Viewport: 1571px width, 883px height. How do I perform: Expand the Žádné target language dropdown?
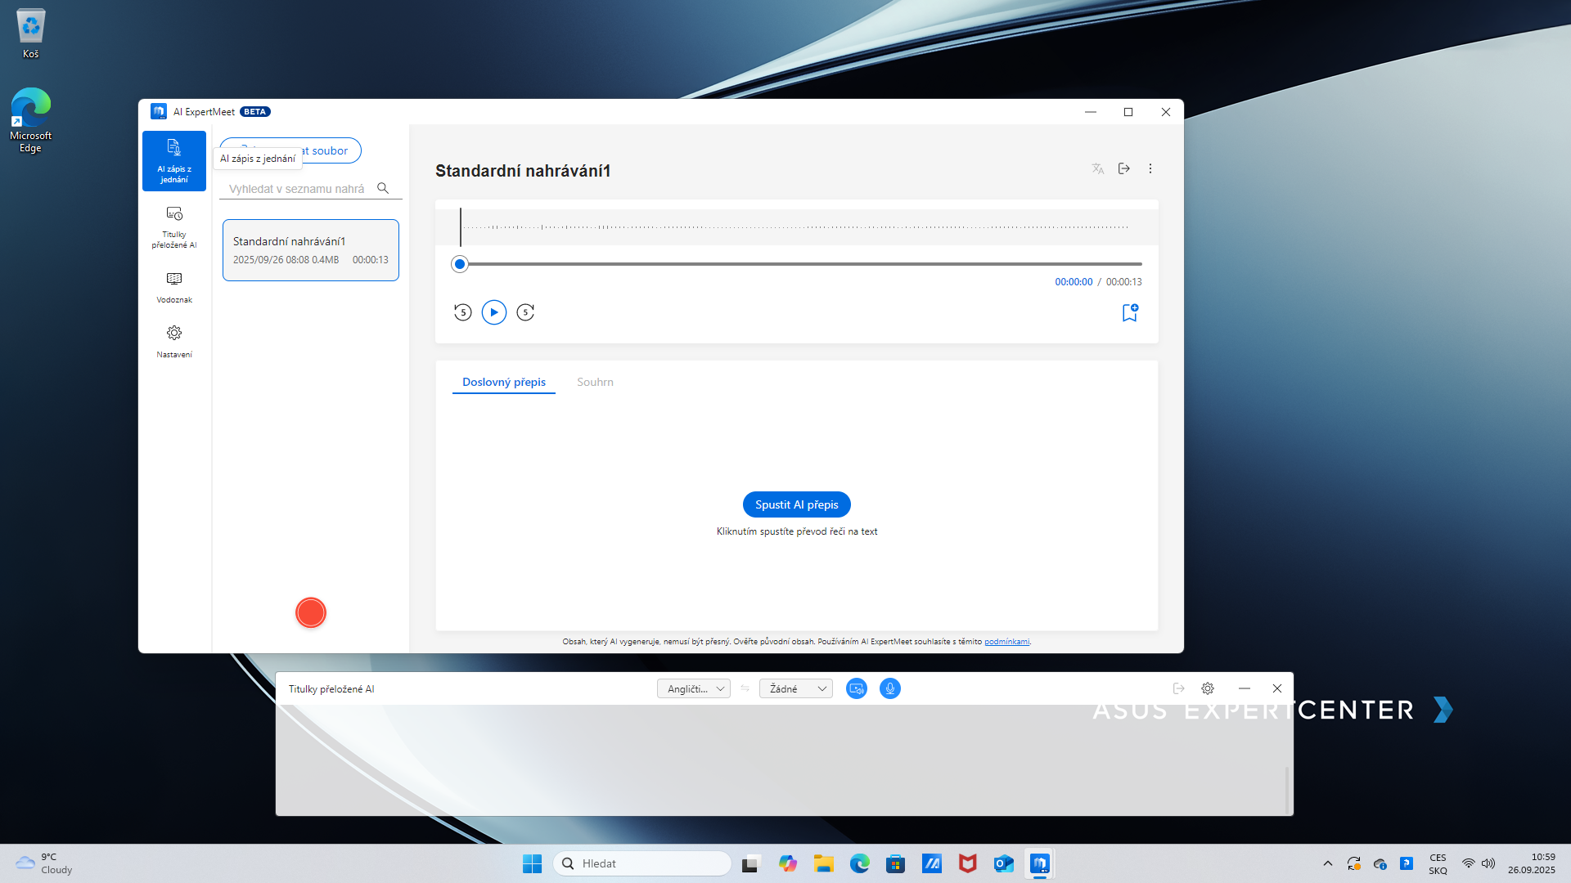(x=796, y=688)
